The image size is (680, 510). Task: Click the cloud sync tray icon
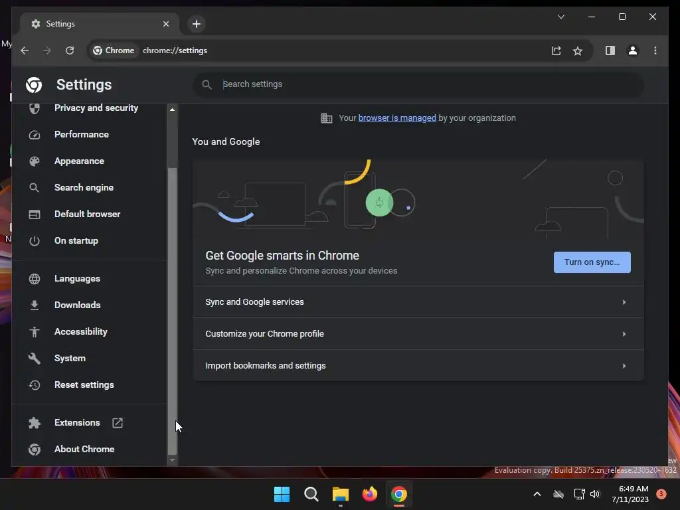pyautogui.click(x=558, y=494)
